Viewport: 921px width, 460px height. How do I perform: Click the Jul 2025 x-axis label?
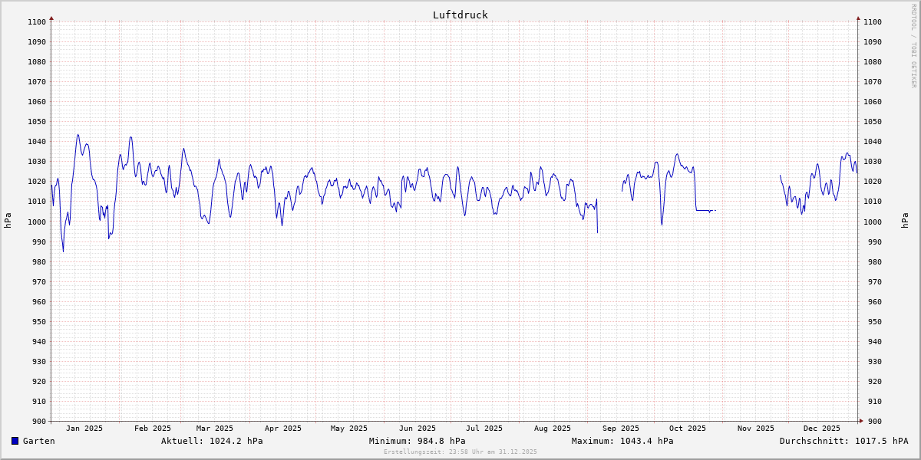[484, 429]
